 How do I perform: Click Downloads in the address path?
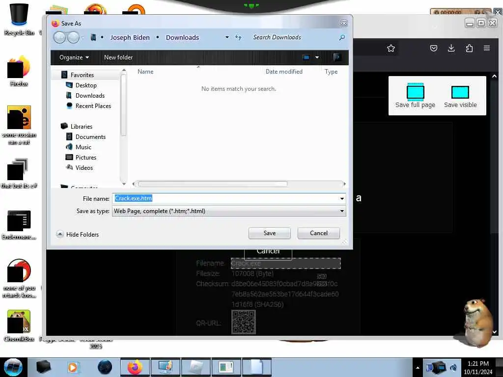coord(182,37)
